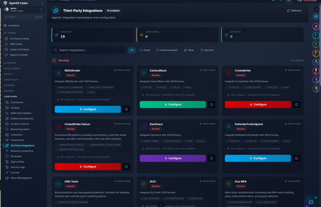Configure the BitDefender integration
This screenshot has width=321, height=207.
click(88, 109)
